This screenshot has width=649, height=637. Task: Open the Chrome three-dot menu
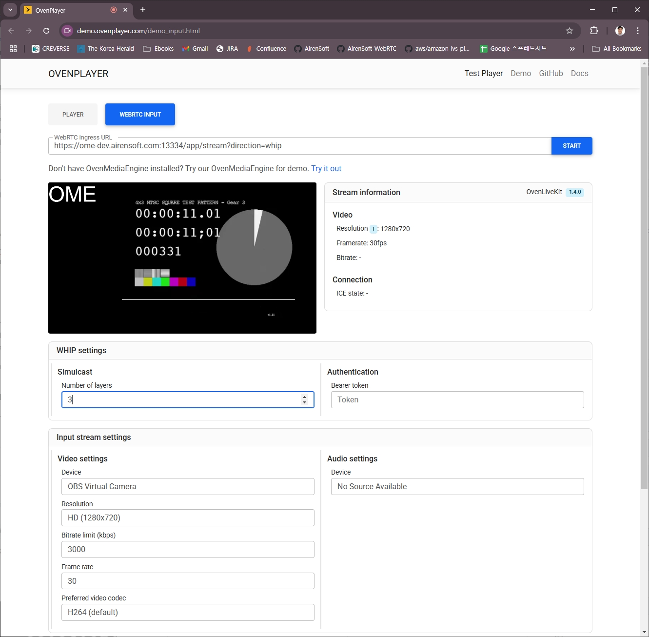point(637,31)
